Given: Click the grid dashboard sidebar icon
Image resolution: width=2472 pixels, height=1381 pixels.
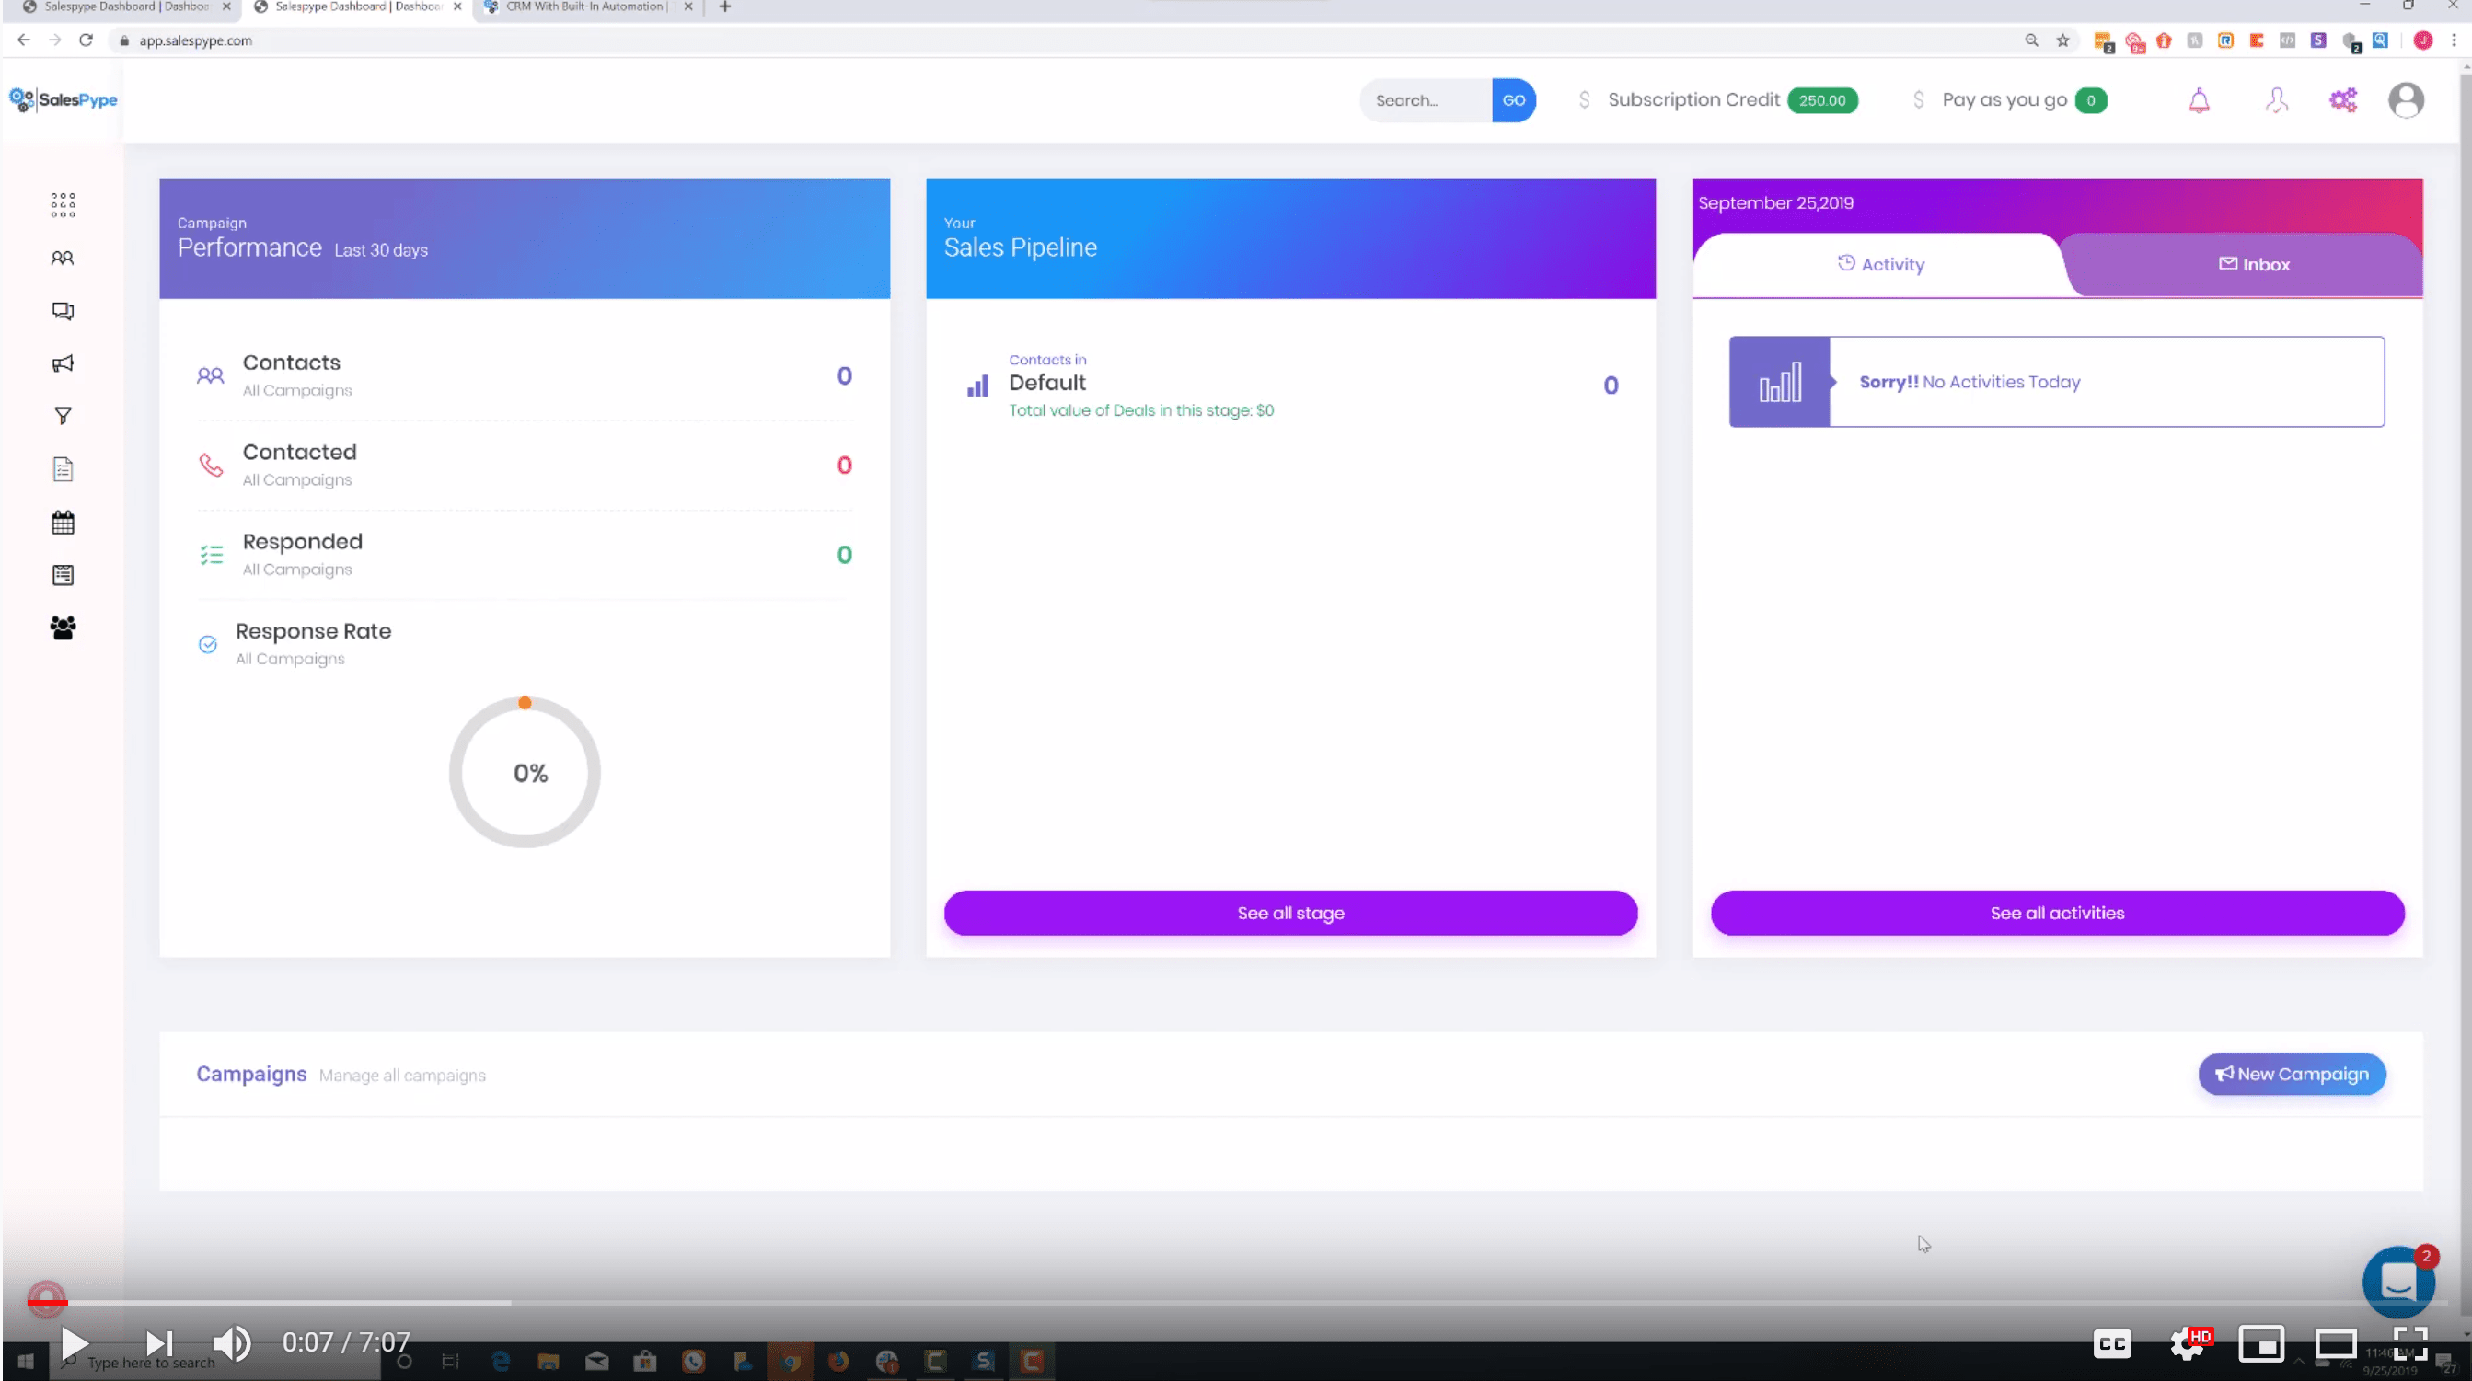Looking at the screenshot, I should (63, 204).
